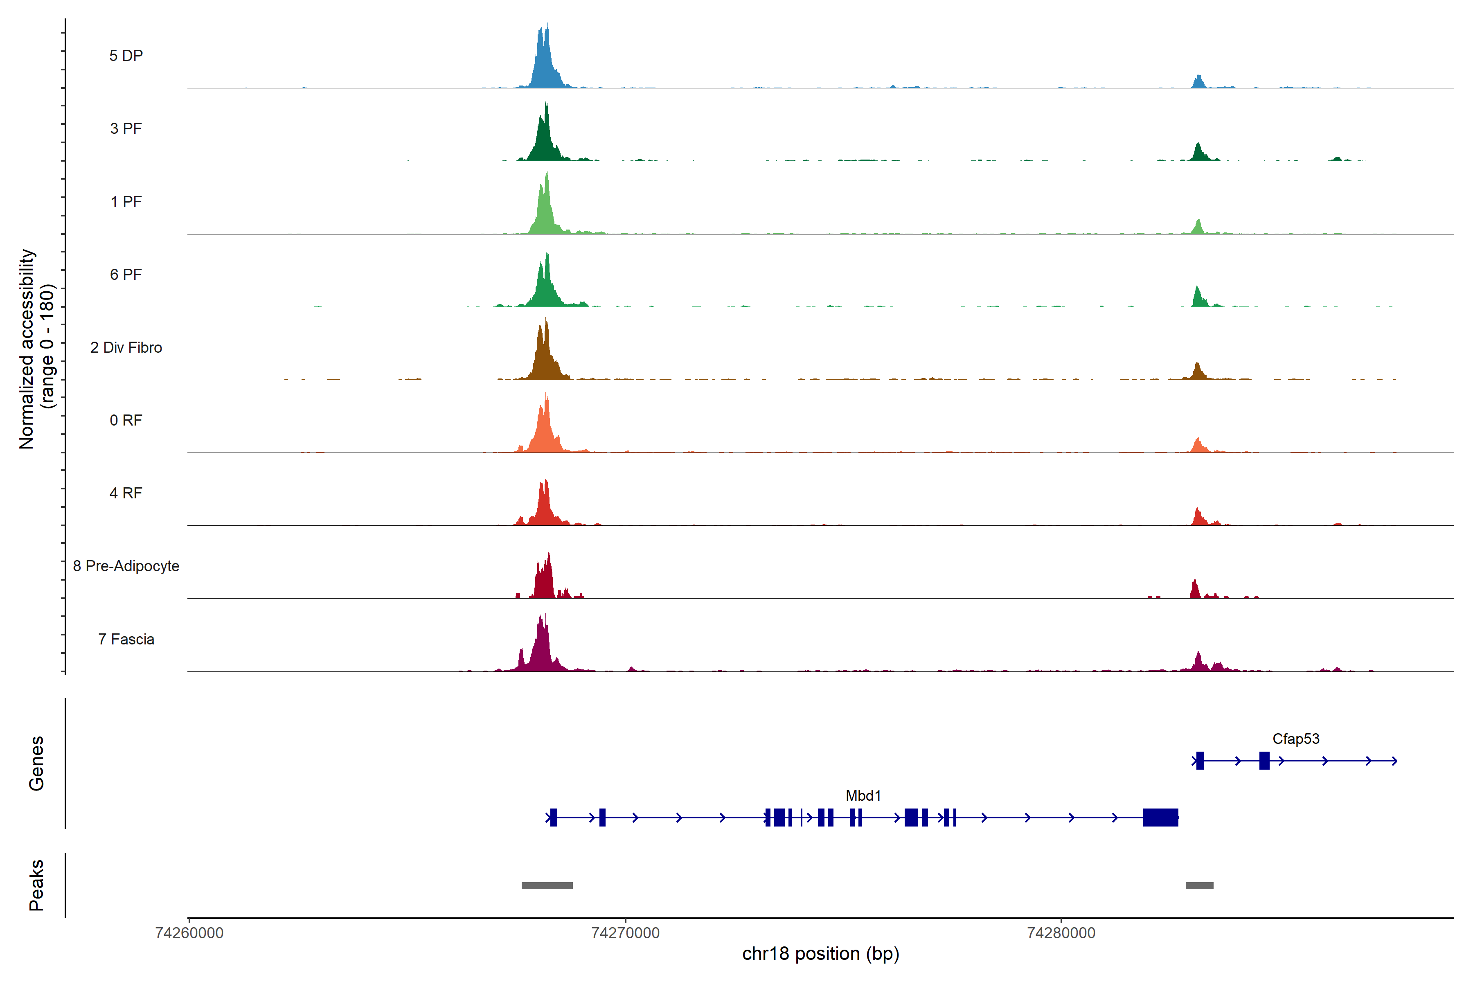The width and height of the screenshot is (1473, 982).
Task: Click the orange 0 RF main peak
Action: [544, 432]
